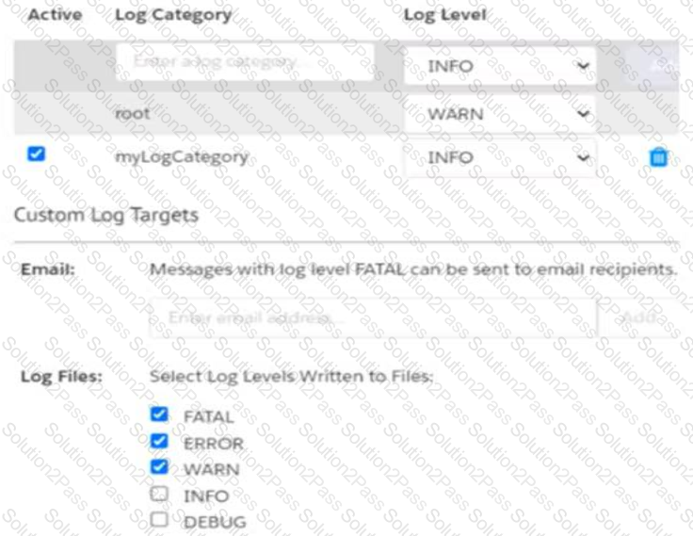The height and width of the screenshot is (536, 693).
Task: Toggle the WARN log file checkbox
Action: [159, 466]
